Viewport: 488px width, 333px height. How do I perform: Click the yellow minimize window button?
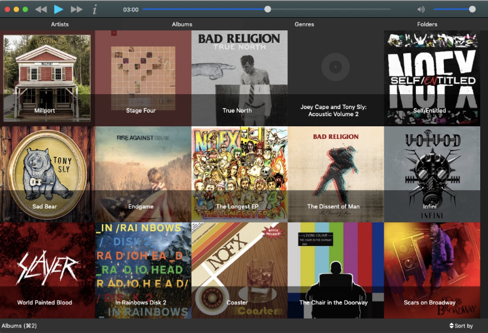(x=16, y=10)
